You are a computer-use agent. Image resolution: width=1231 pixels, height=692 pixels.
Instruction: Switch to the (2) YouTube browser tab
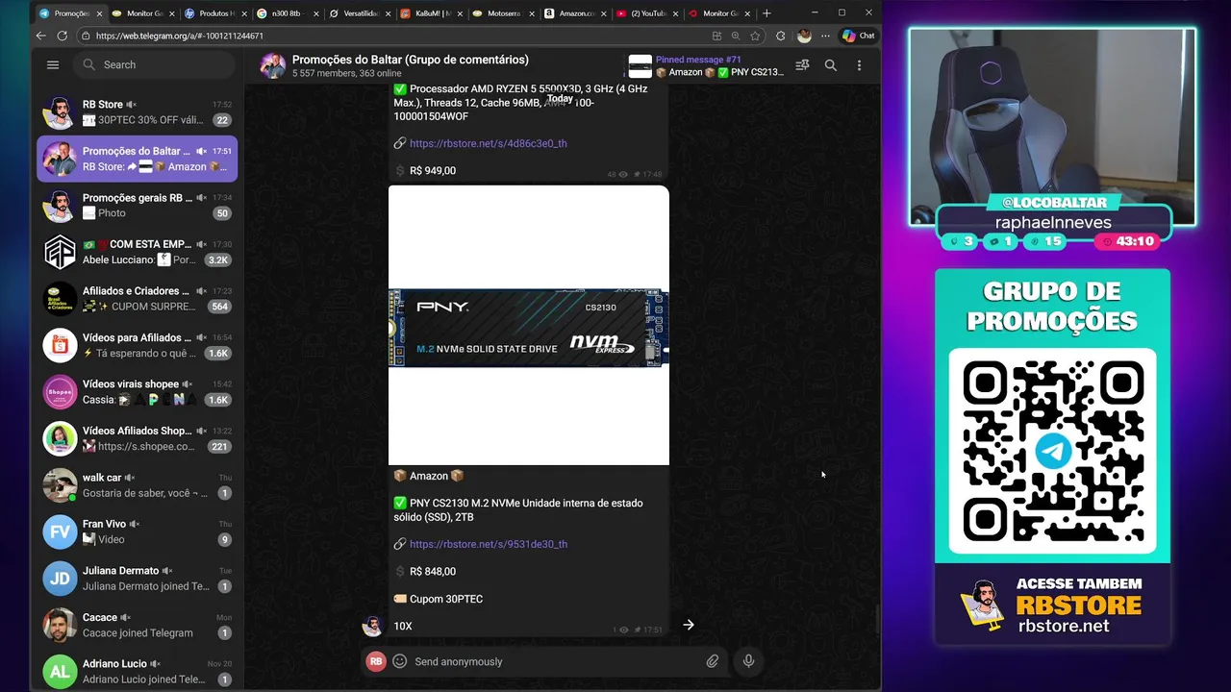click(x=645, y=13)
